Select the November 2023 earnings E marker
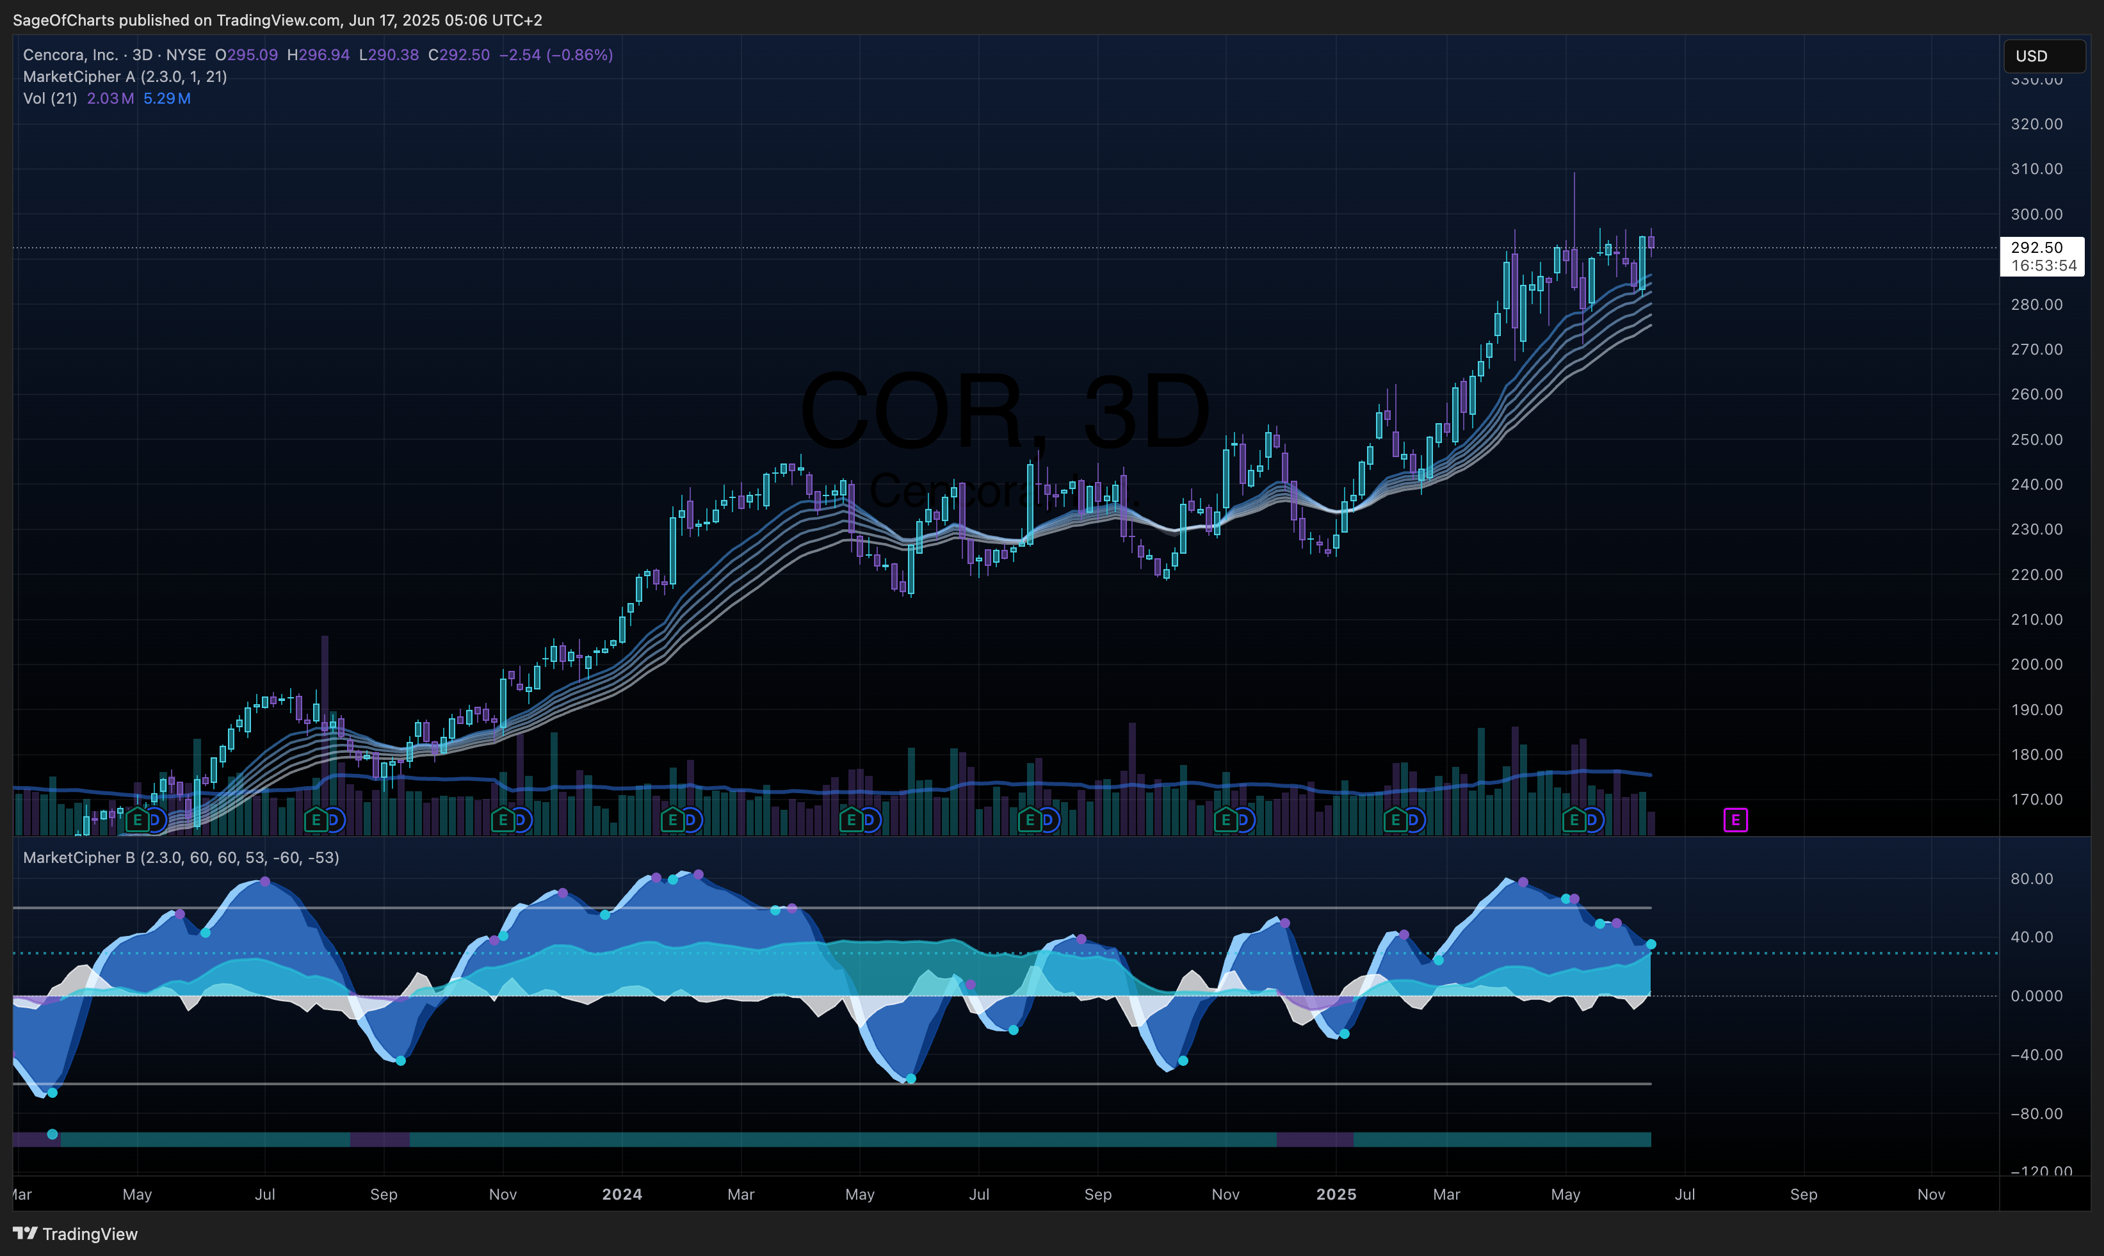 [503, 820]
